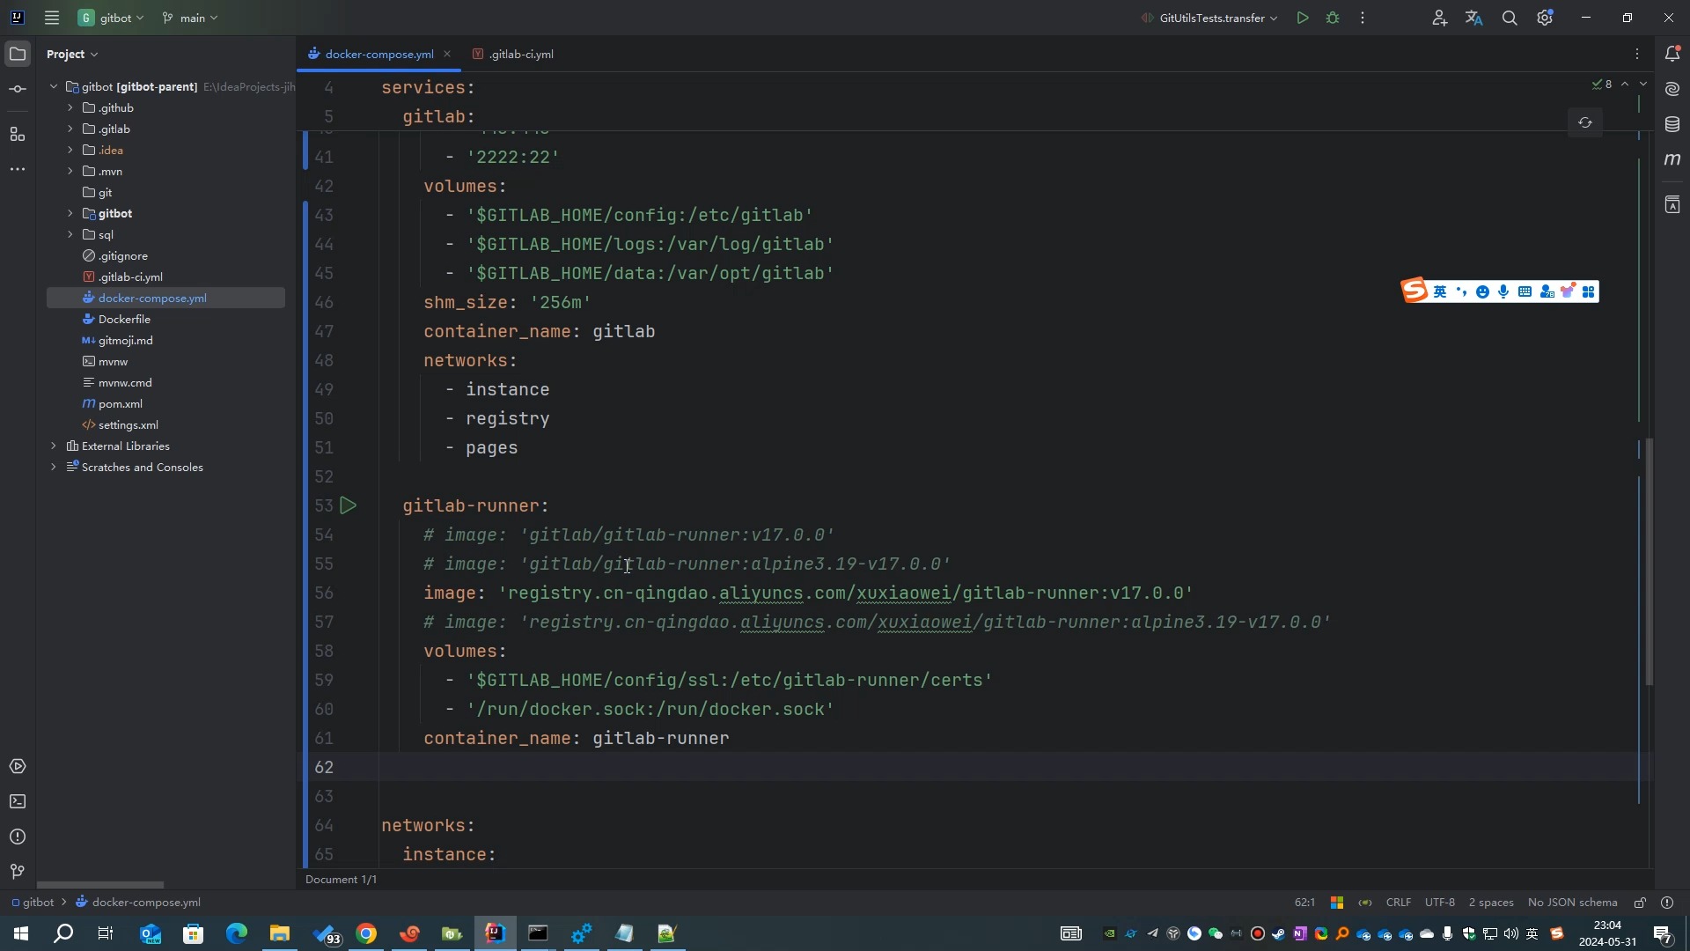Viewport: 1690px width, 951px height.
Task: Place cursor on line 62 in editor
Action: point(1008,767)
